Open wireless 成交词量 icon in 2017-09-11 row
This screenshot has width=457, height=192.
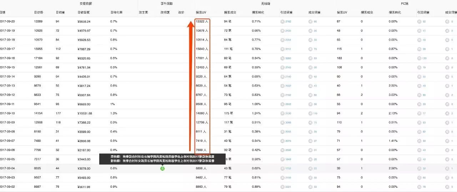pos(310,104)
